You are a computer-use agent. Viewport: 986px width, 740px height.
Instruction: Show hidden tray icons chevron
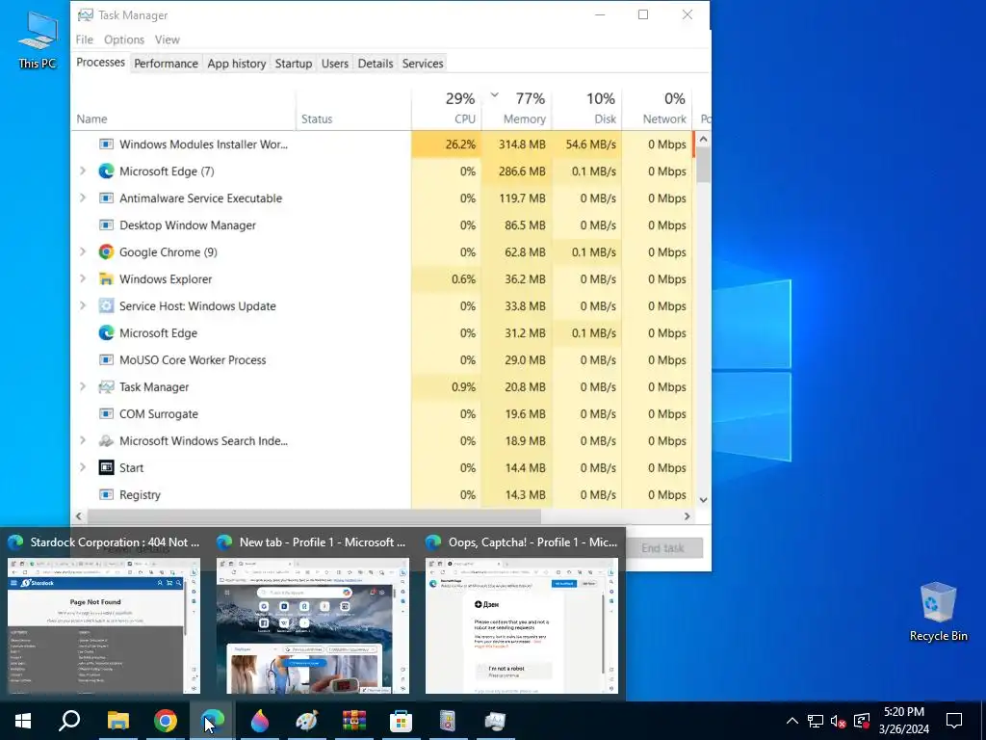click(792, 721)
